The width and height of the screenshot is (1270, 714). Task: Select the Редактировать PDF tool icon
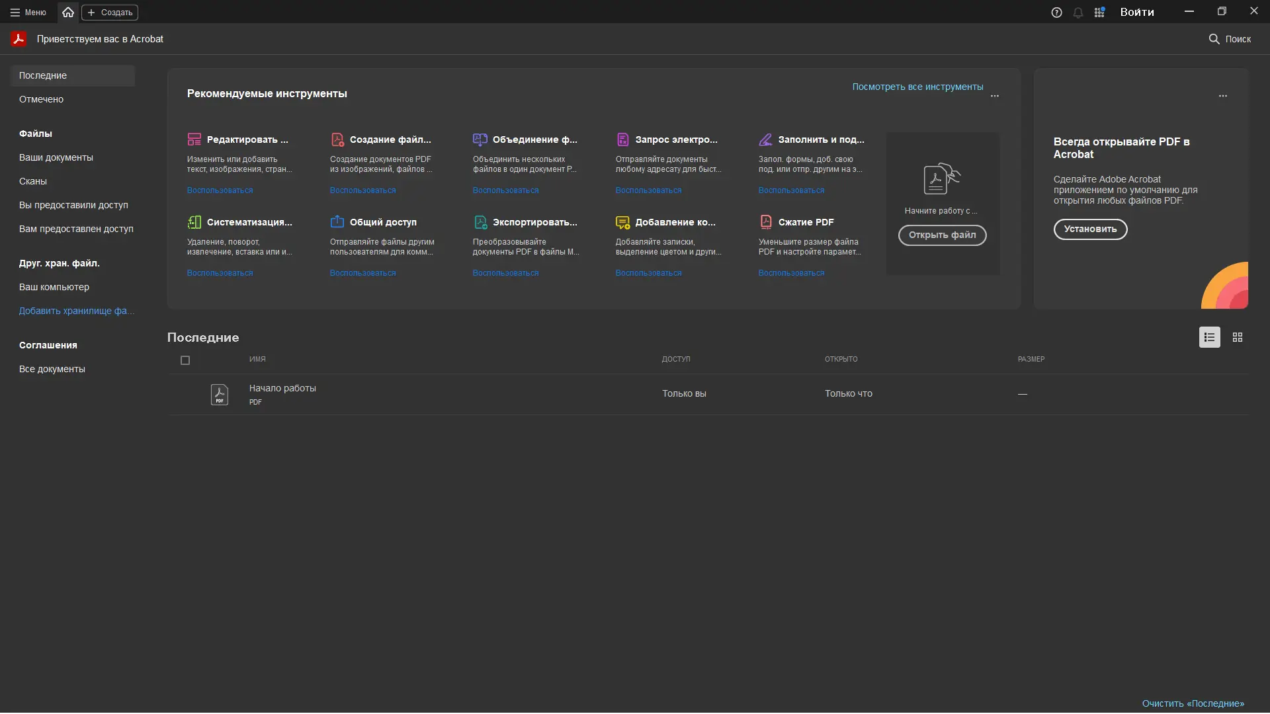[194, 139]
